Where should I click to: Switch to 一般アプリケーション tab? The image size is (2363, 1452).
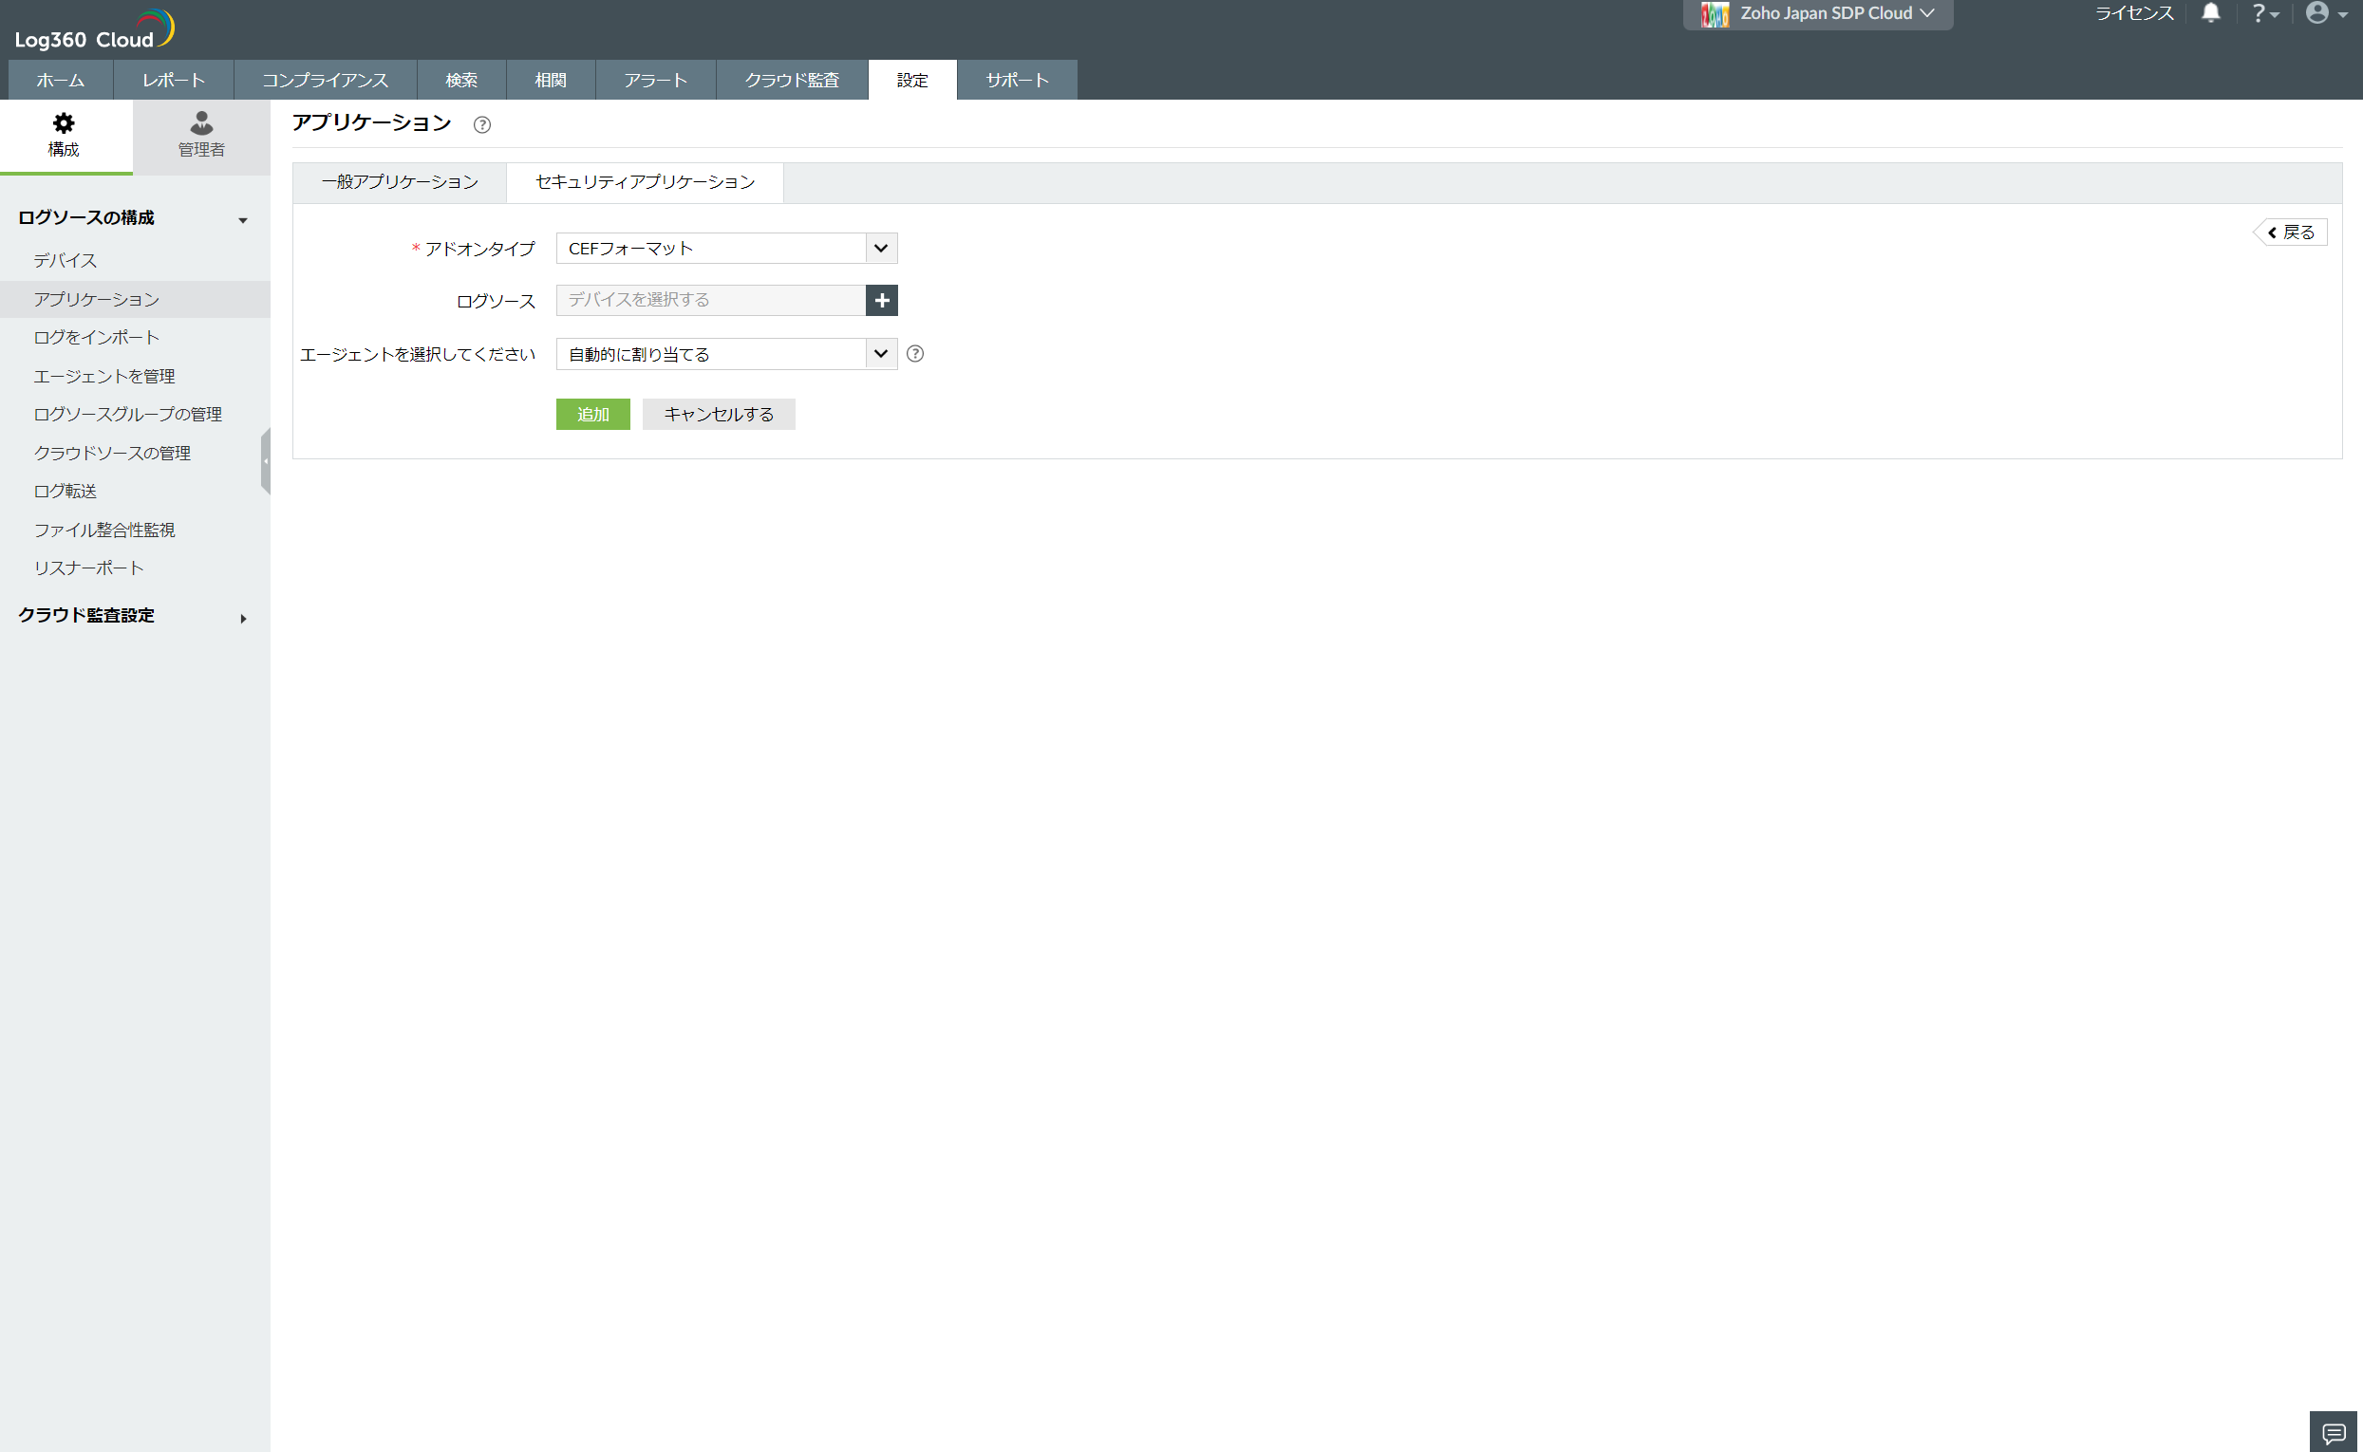(x=400, y=182)
